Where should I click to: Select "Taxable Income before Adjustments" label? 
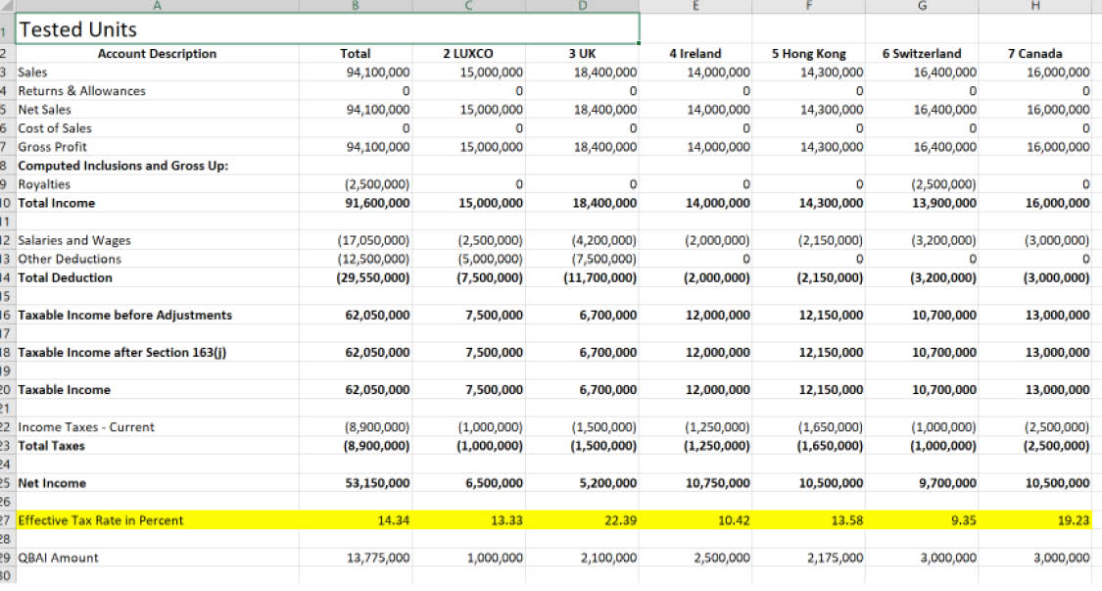157,315
